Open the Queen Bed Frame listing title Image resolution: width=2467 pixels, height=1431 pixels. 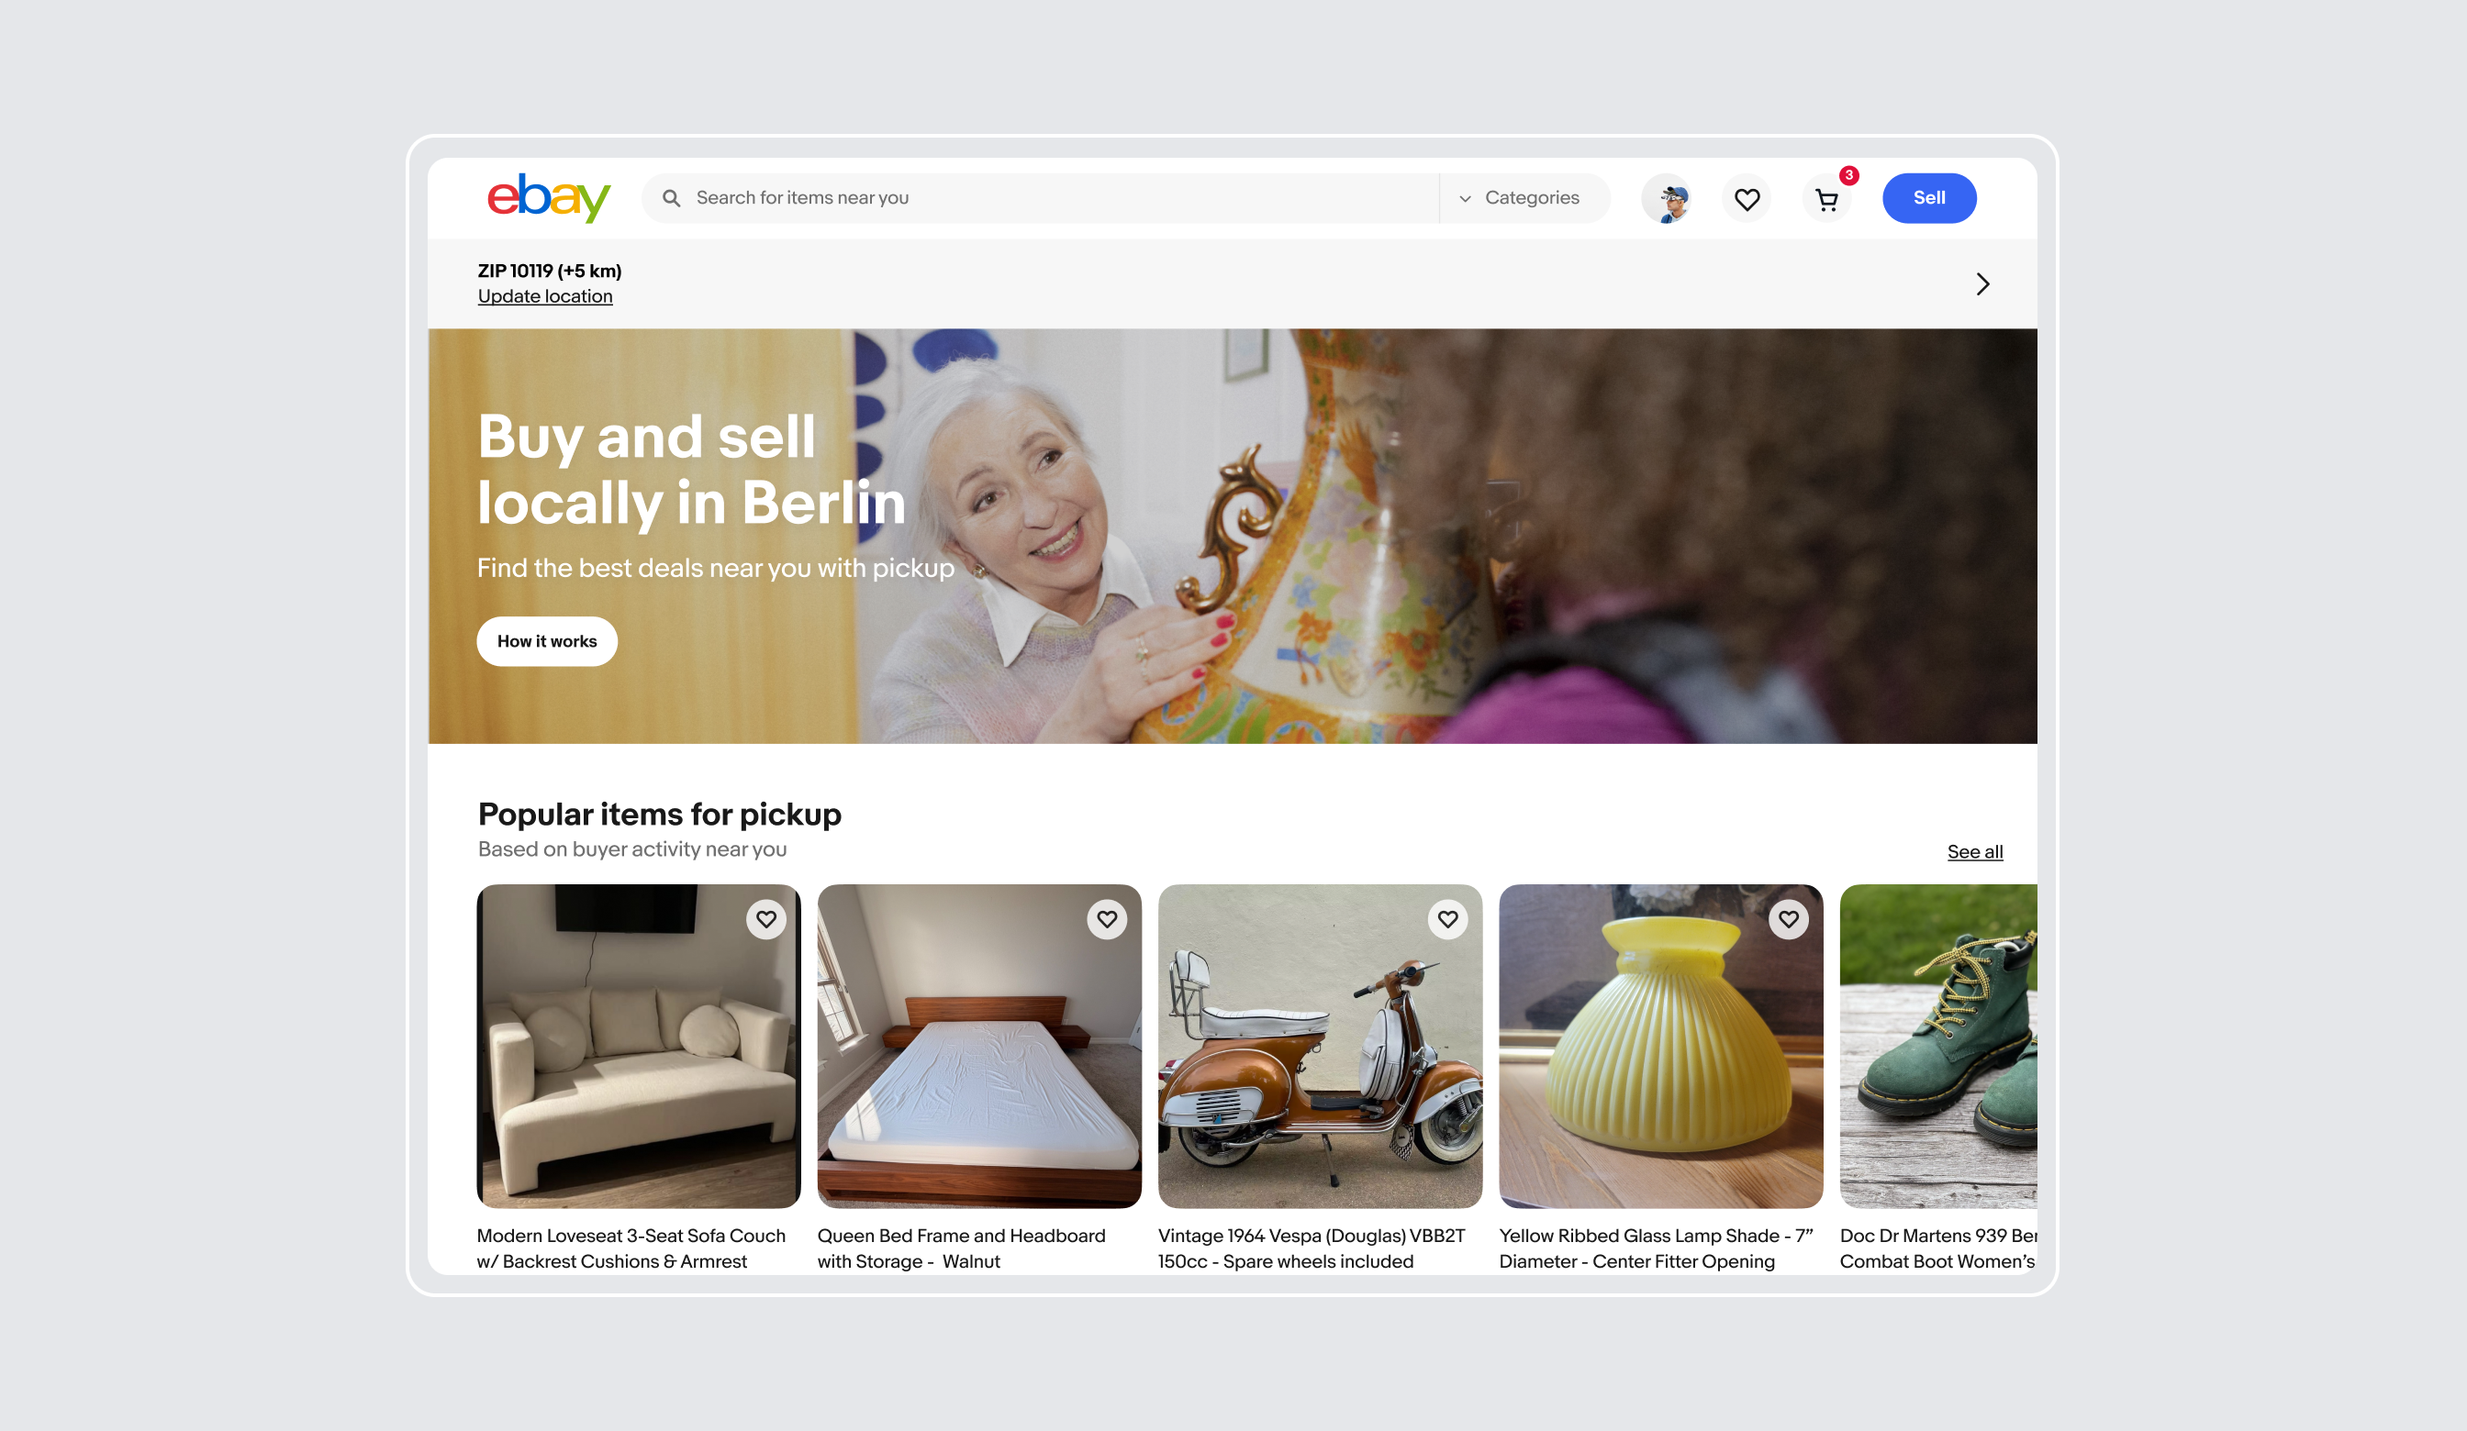pos(961,1248)
